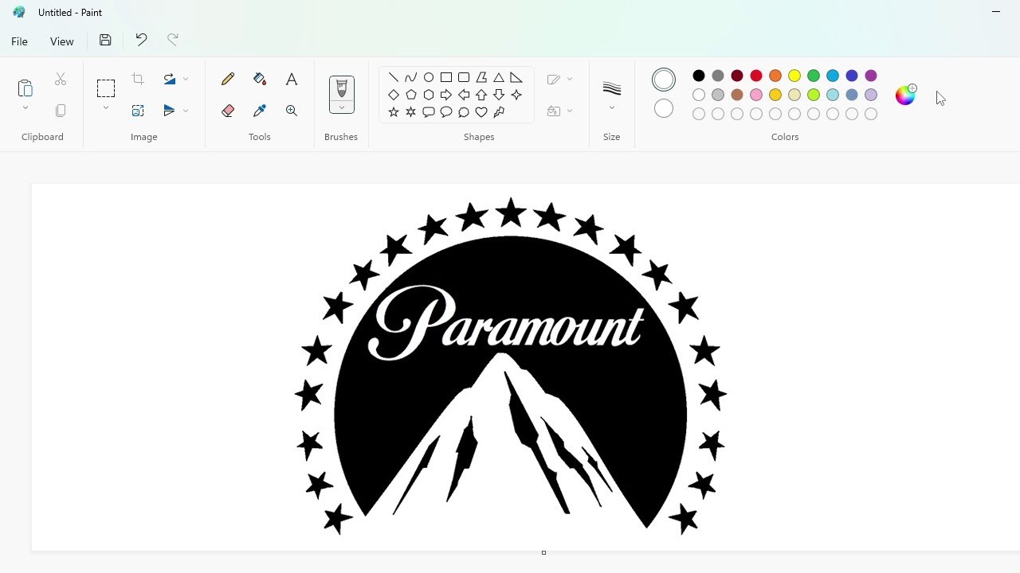1020x573 pixels.
Task: Select the Up arrow shape
Action: [x=481, y=95]
